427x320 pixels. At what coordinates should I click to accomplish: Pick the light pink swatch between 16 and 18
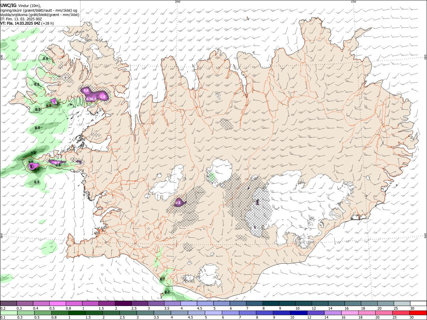(x=349, y=313)
